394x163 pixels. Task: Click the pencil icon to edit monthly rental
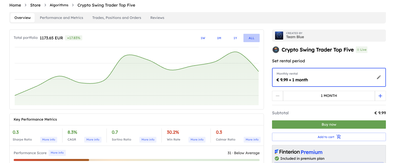point(379,77)
